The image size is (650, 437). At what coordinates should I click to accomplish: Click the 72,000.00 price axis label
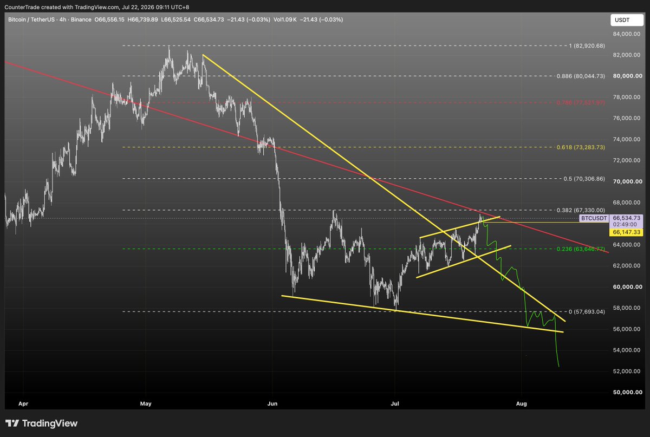click(x=628, y=160)
